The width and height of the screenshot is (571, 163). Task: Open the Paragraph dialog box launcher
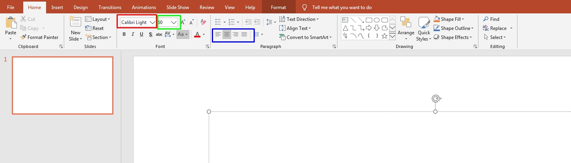[334, 46]
